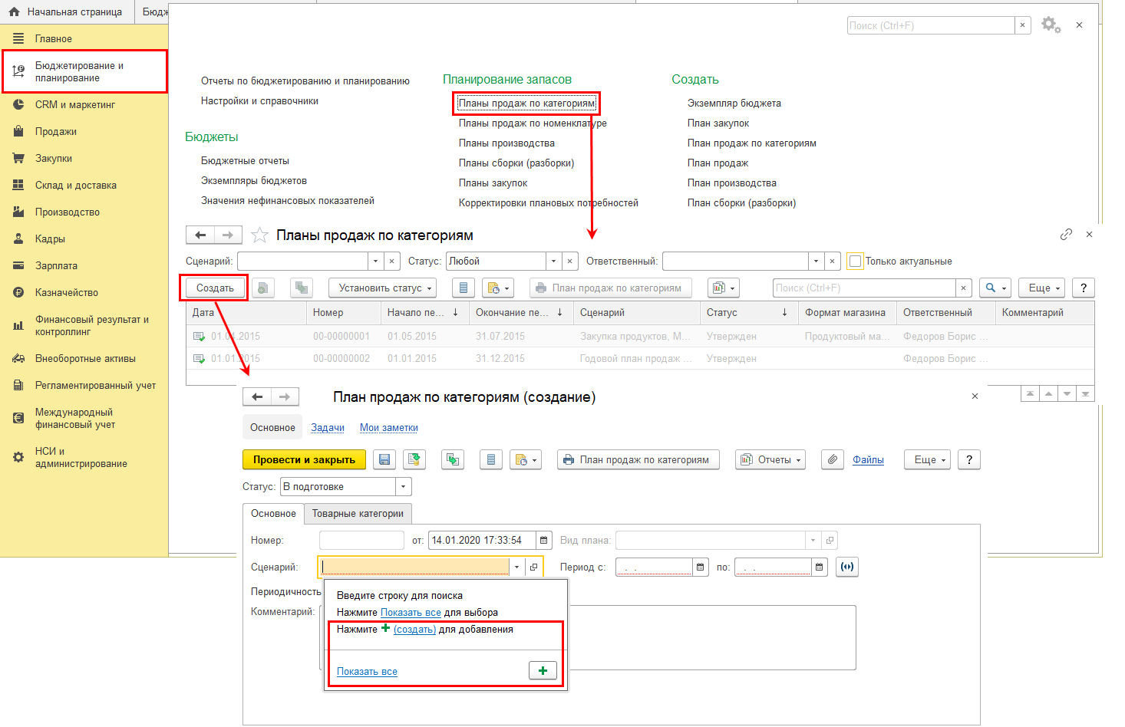Open the settings gear icon near top search
Image resolution: width=1125 pixels, height=727 pixels.
1051,25
